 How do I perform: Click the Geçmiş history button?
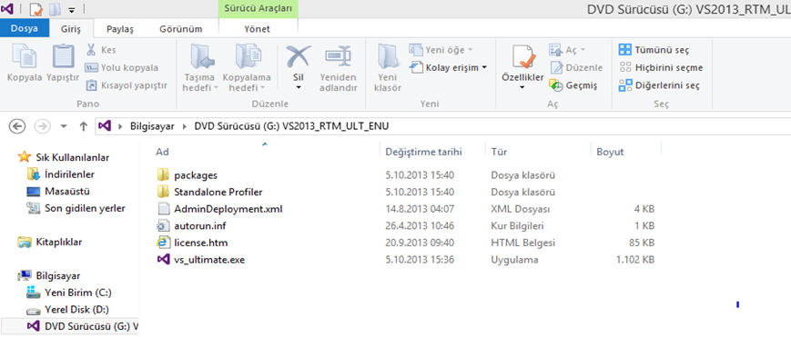(573, 85)
